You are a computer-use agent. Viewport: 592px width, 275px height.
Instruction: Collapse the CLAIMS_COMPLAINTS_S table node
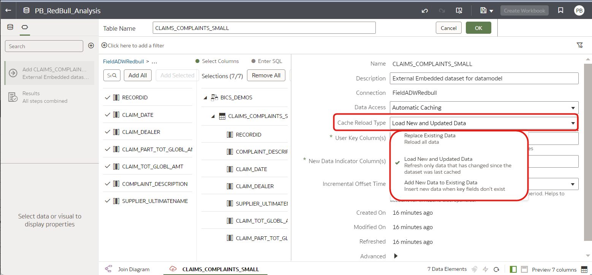214,116
